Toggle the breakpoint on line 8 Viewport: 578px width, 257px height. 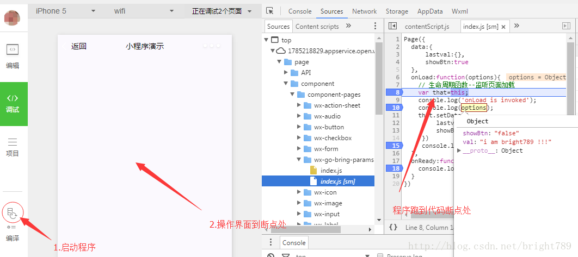tap(395, 92)
